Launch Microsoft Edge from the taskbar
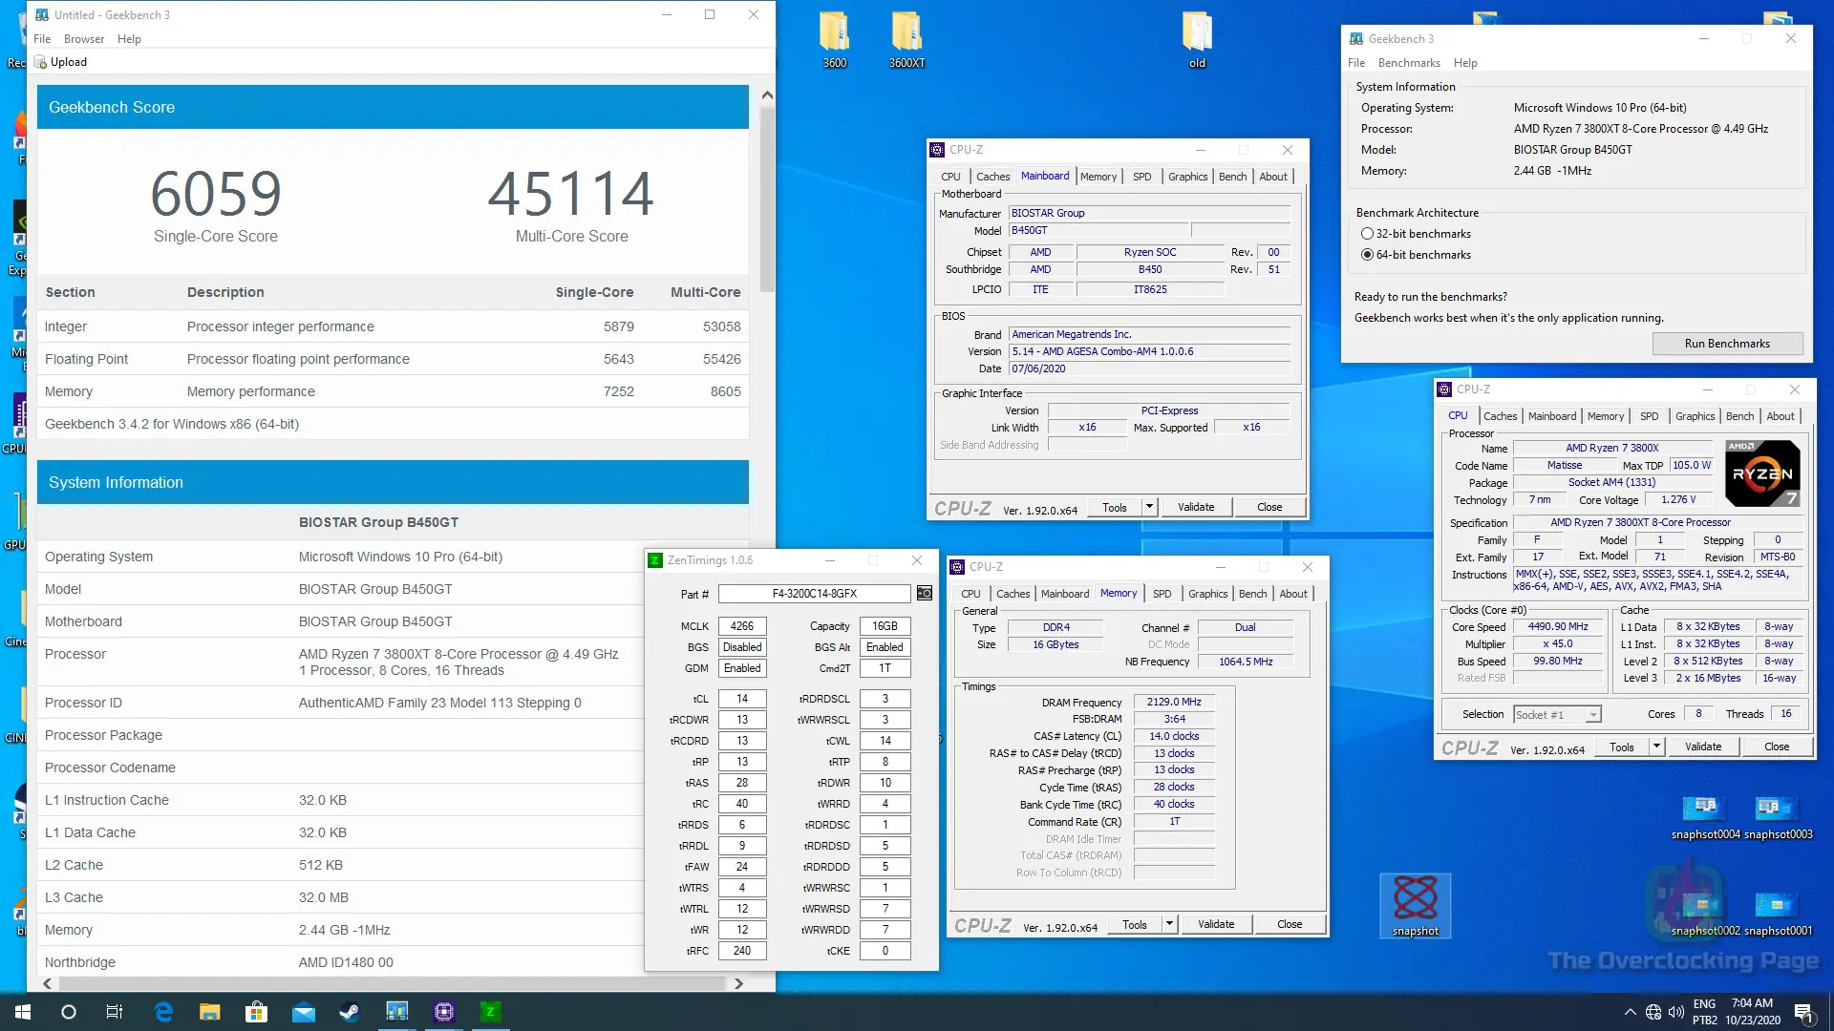The width and height of the screenshot is (1834, 1031). tap(163, 1012)
